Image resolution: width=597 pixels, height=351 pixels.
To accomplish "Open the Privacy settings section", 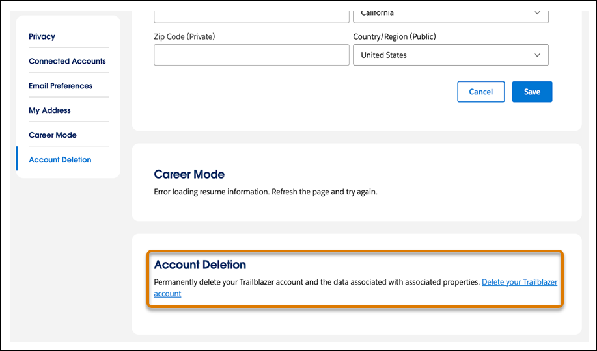I will 42,36.
